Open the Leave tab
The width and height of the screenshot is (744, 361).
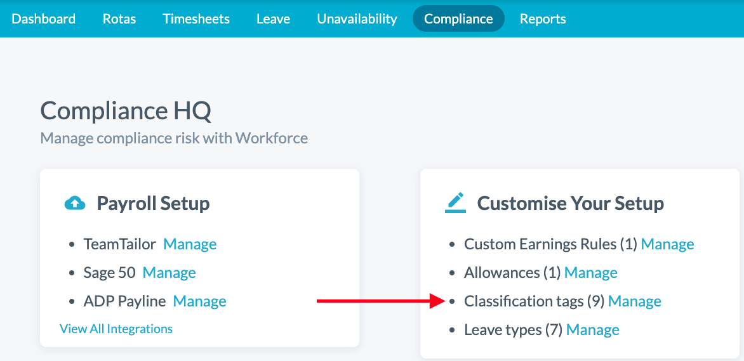click(x=274, y=19)
